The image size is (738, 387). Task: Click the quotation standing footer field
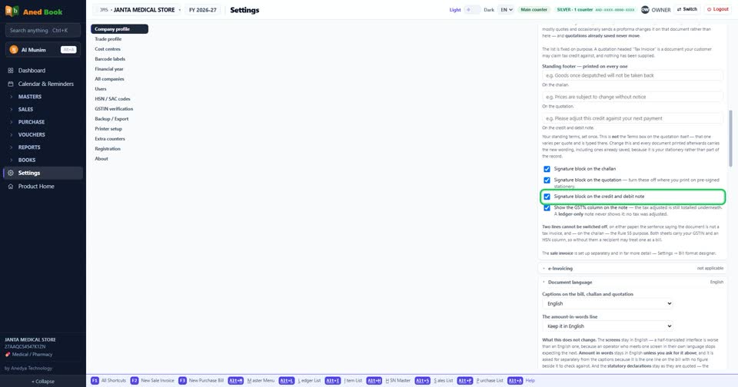(x=632, y=97)
